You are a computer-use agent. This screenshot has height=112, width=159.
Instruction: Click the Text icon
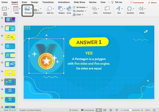[x=118, y=9]
